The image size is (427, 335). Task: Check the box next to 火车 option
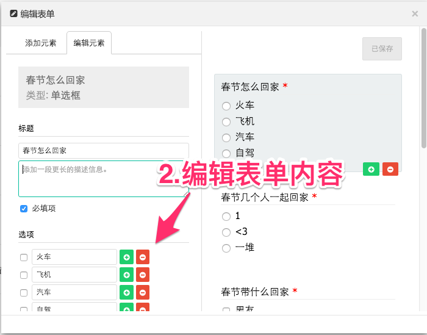click(24, 258)
